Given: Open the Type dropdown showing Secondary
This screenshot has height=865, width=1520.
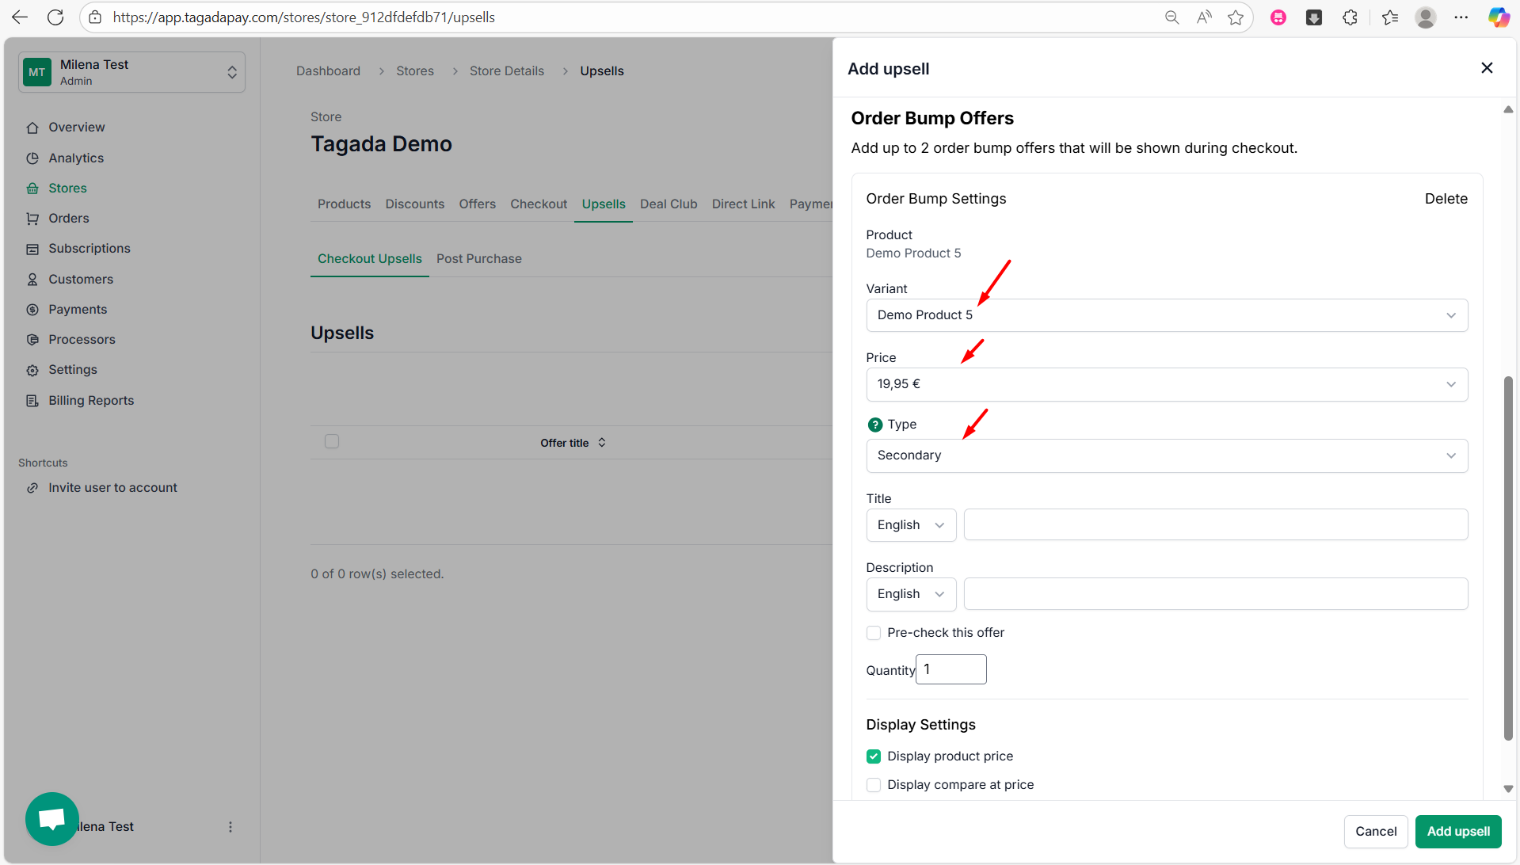Looking at the screenshot, I should [x=1166, y=455].
